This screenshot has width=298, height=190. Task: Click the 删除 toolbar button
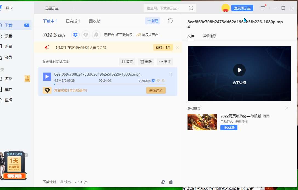point(146,62)
